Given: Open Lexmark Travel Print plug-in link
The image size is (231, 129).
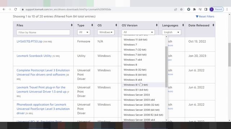Looking at the screenshot, I should [x=42, y=90].
